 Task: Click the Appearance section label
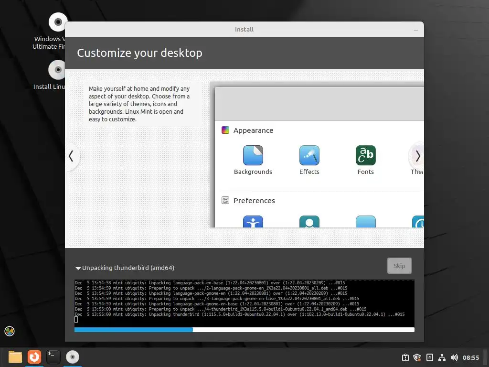point(253,130)
